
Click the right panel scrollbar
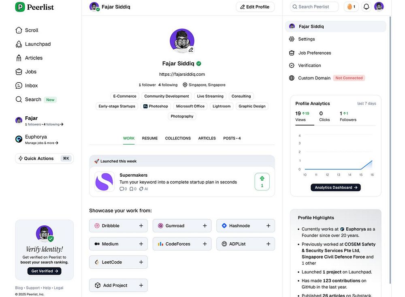390,150
